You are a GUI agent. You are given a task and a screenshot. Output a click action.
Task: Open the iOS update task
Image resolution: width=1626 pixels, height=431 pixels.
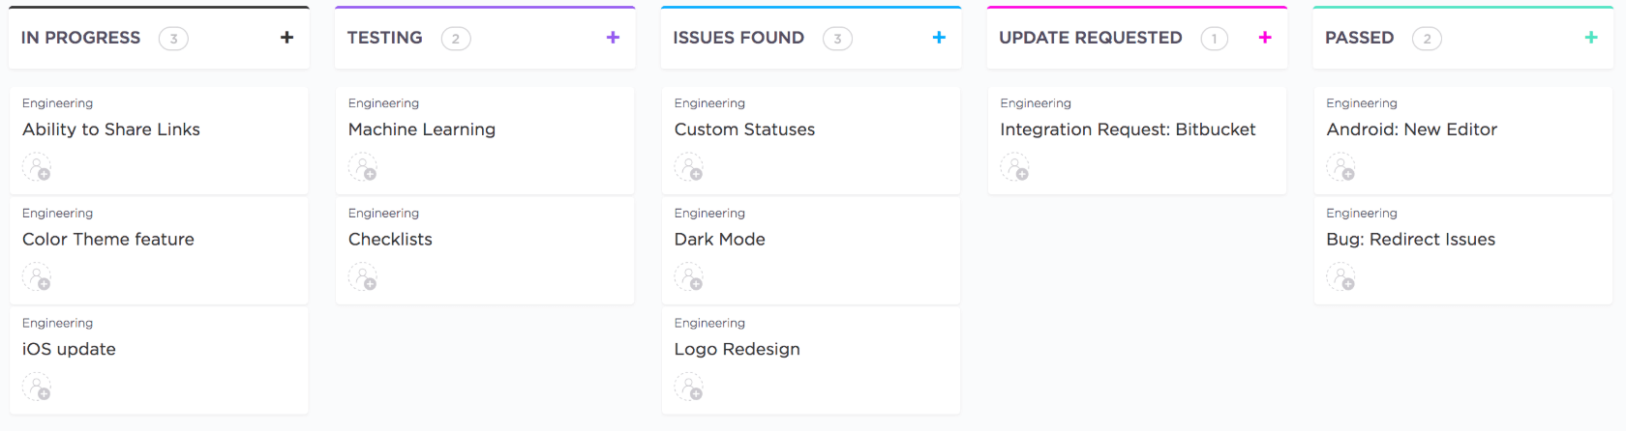click(69, 350)
